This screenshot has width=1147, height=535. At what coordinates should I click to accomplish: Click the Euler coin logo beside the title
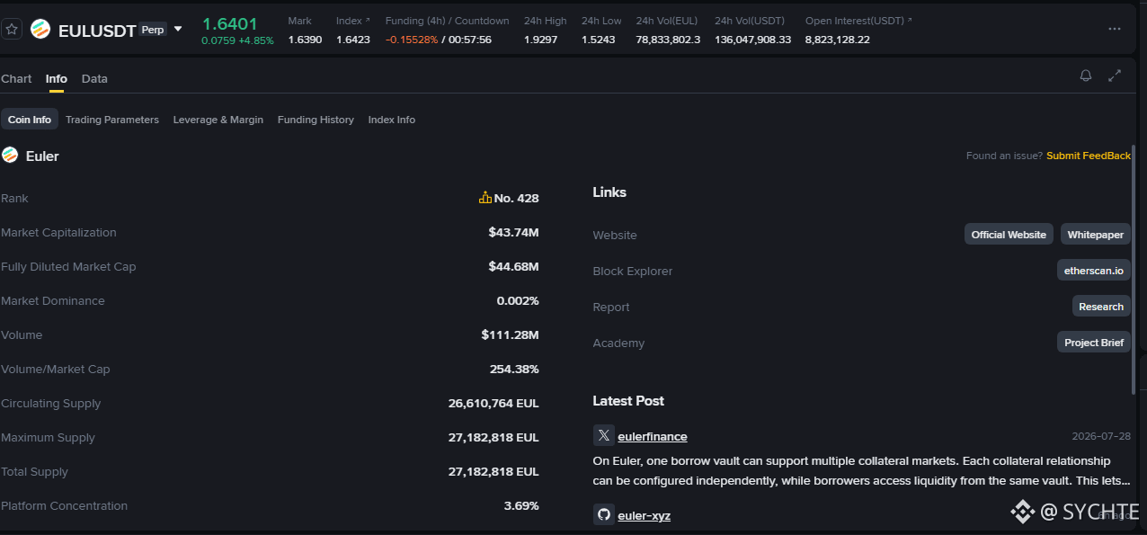(10, 155)
